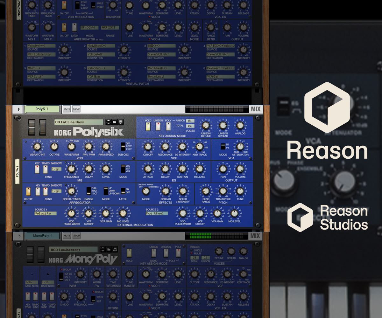Flip the Polysix MG MODE switch
The width and height of the screenshot is (382, 318).
pos(123,169)
